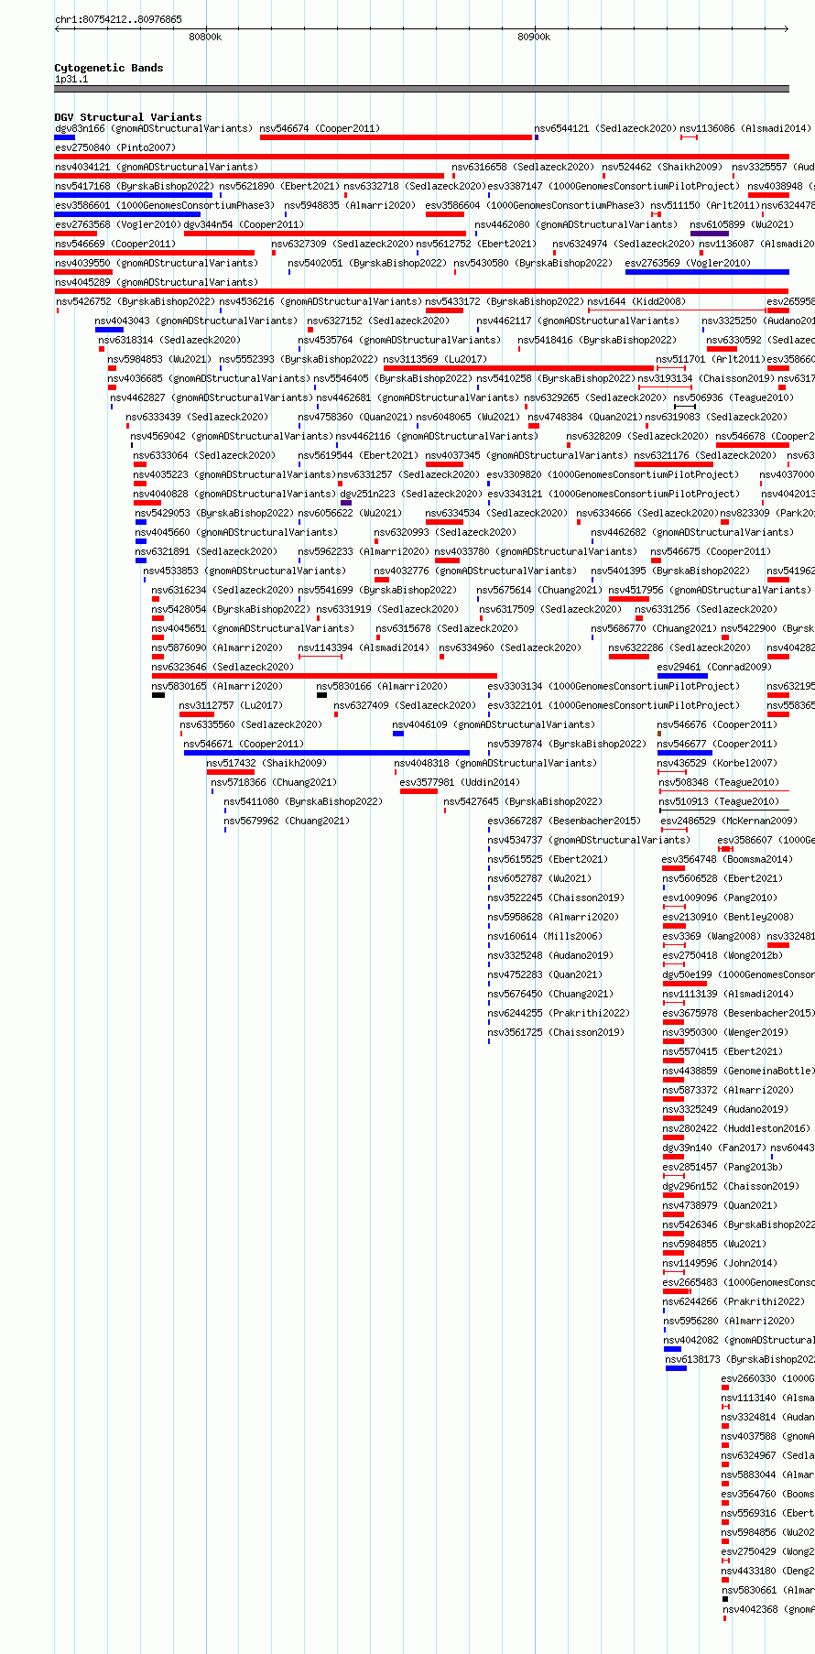The height and width of the screenshot is (1654, 815).
Task: Click the blue bar under nsv5417168 (ByrskaBishop2022)
Action: coord(134,195)
